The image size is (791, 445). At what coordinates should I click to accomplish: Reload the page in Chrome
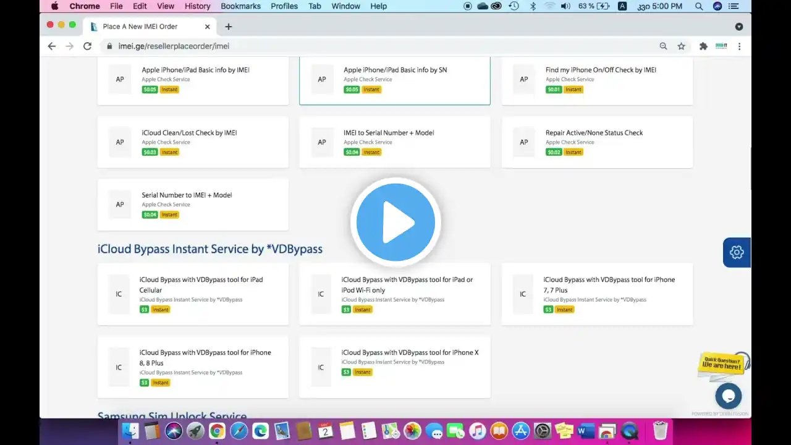tap(87, 46)
